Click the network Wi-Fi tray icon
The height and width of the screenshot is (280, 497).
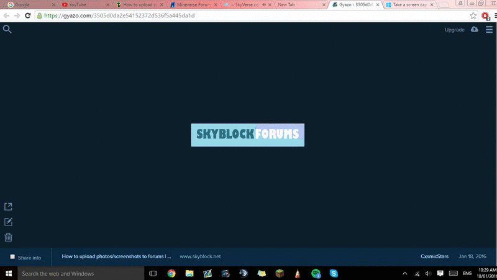[417, 274]
